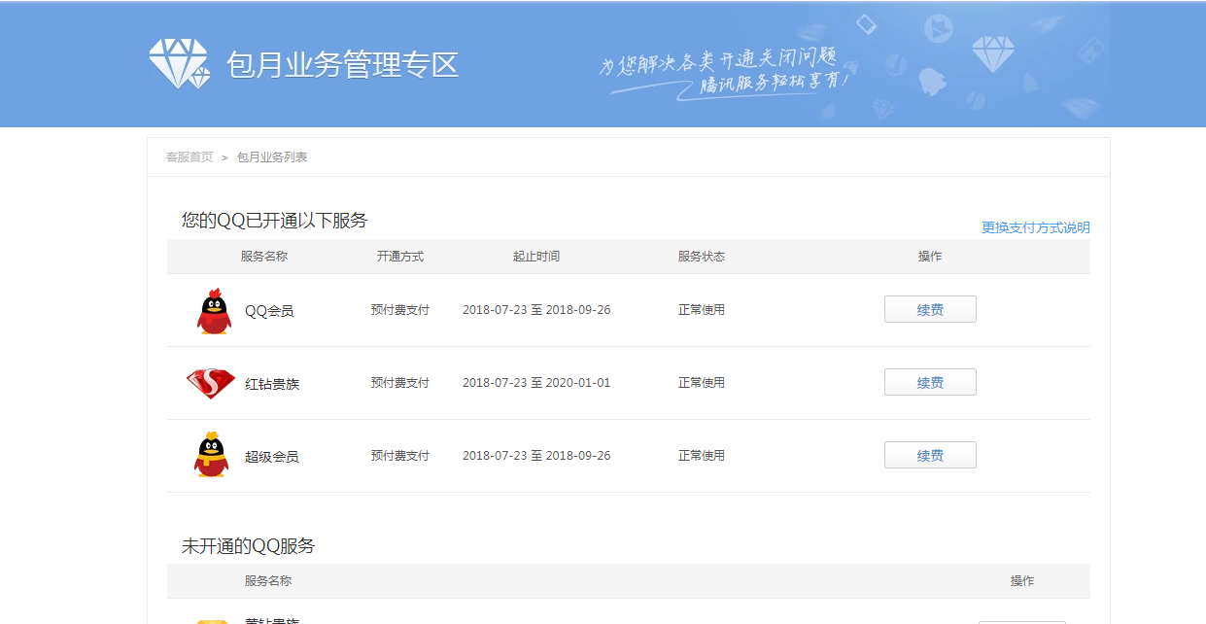Click 正常使用 status in QQ会员 row
Viewport: 1206px width, 624px height.
(x=702, y=310)
